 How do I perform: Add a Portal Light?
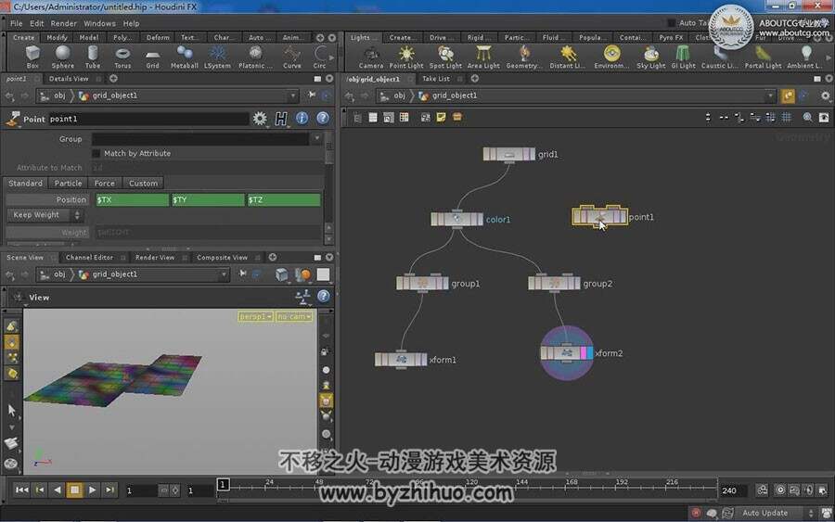tap(763, 57)
